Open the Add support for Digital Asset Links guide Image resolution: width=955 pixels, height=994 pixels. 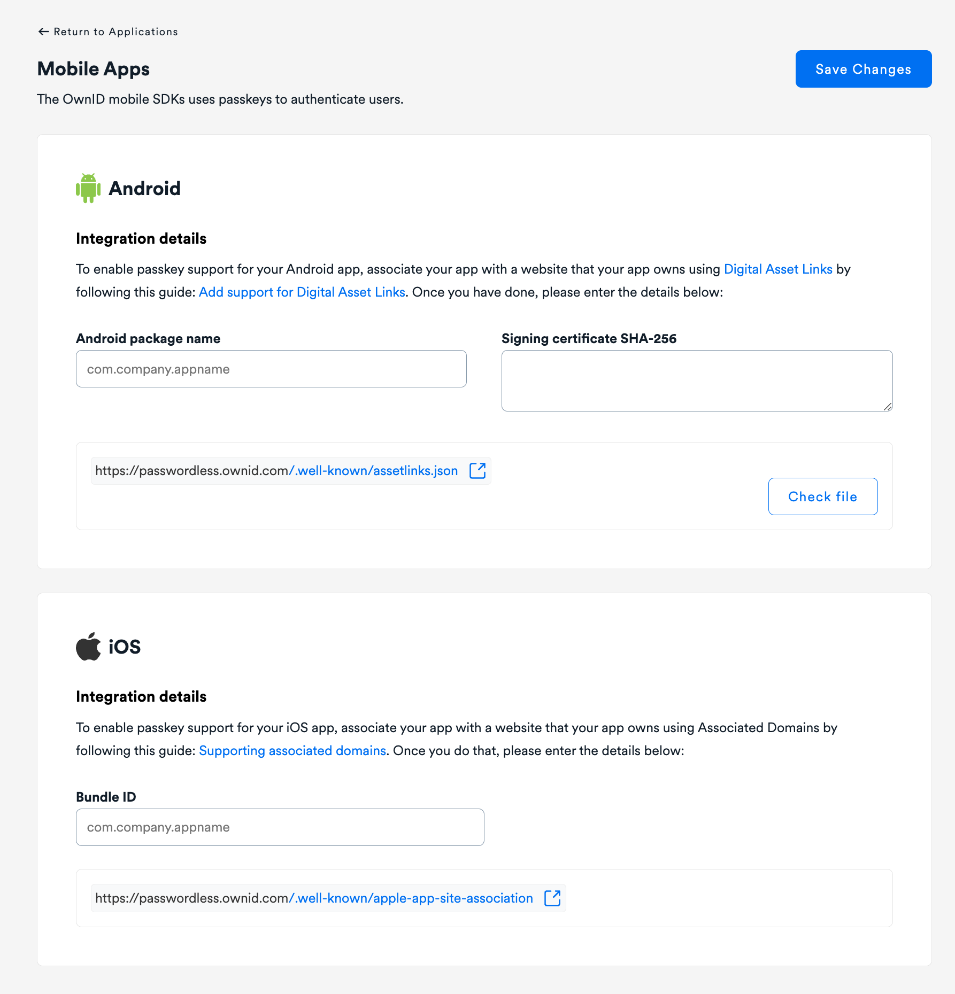click(x=302, y=292)
